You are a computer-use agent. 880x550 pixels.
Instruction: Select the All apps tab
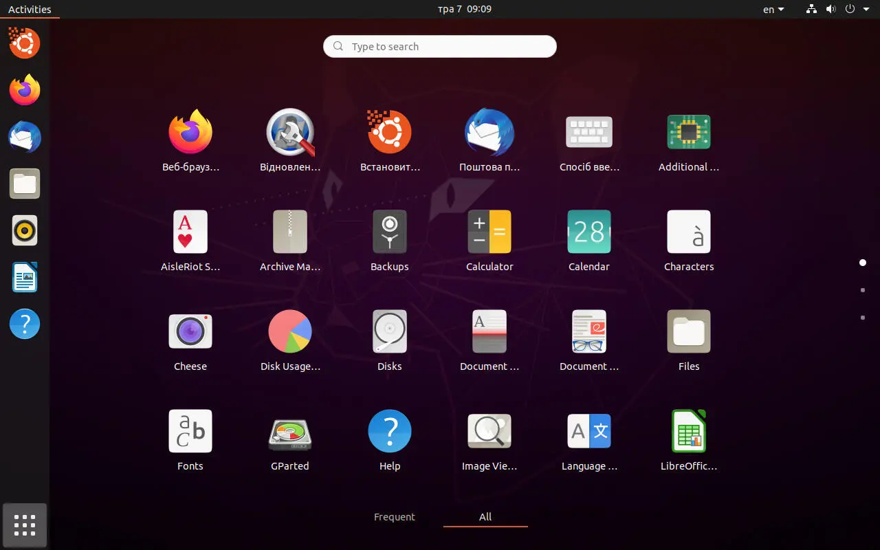(485, 517)
